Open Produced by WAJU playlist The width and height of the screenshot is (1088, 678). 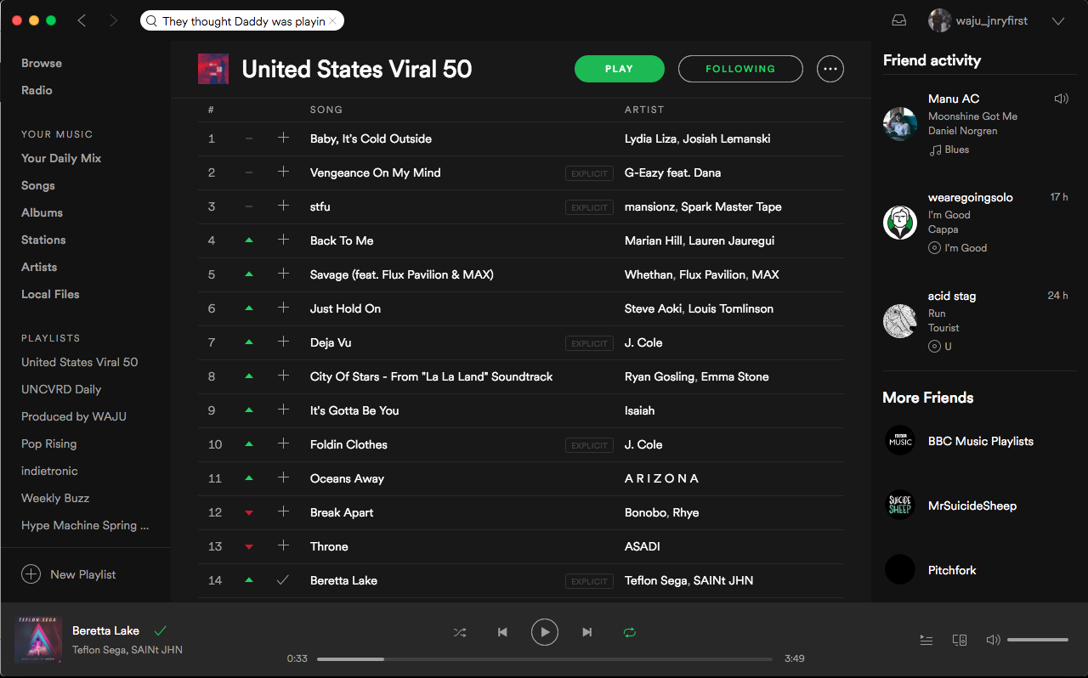coord(74,416)
